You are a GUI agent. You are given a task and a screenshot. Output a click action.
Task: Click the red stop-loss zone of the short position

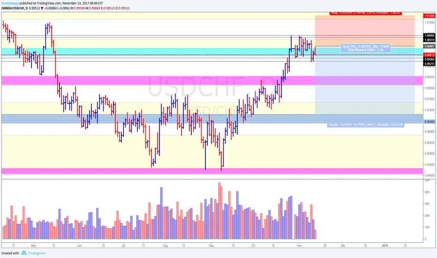pos(365,31)
